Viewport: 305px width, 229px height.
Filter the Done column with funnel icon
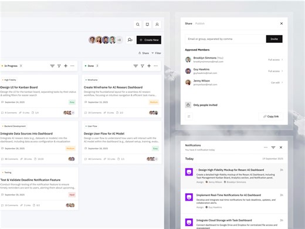point(143,66)
